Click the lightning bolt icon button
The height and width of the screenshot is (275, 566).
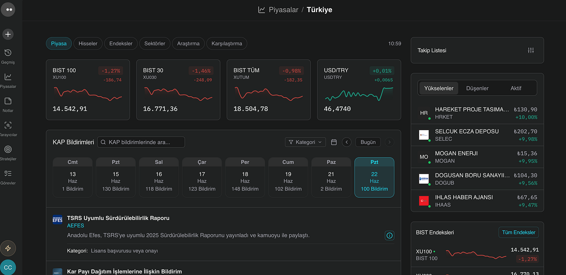point(8,248)
